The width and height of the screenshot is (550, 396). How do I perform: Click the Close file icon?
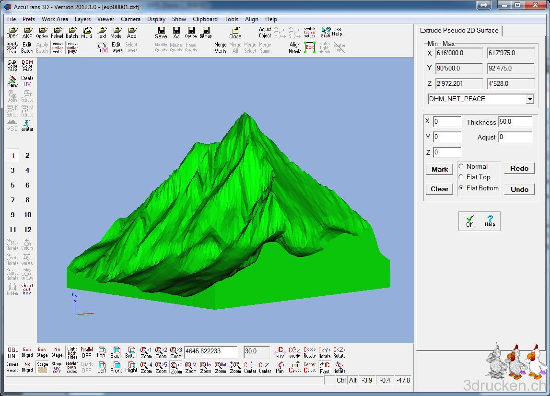[235, 33]
